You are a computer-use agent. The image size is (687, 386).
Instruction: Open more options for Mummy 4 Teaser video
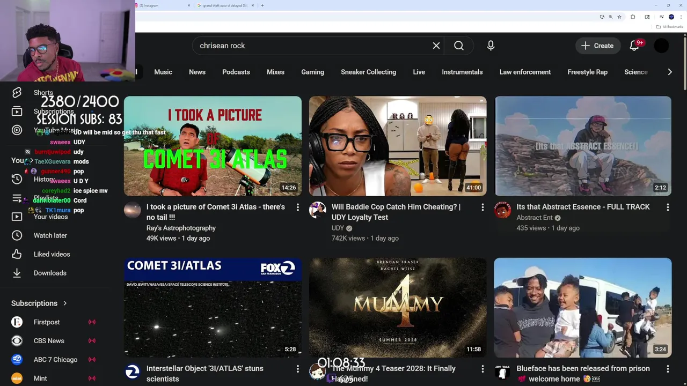tap(483, 369)
